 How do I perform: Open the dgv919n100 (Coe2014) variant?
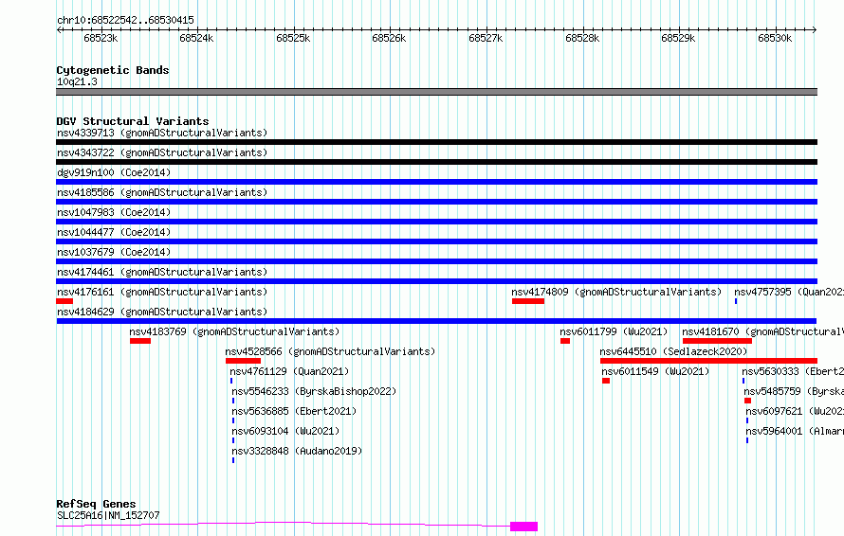click(x=114, y=172)
